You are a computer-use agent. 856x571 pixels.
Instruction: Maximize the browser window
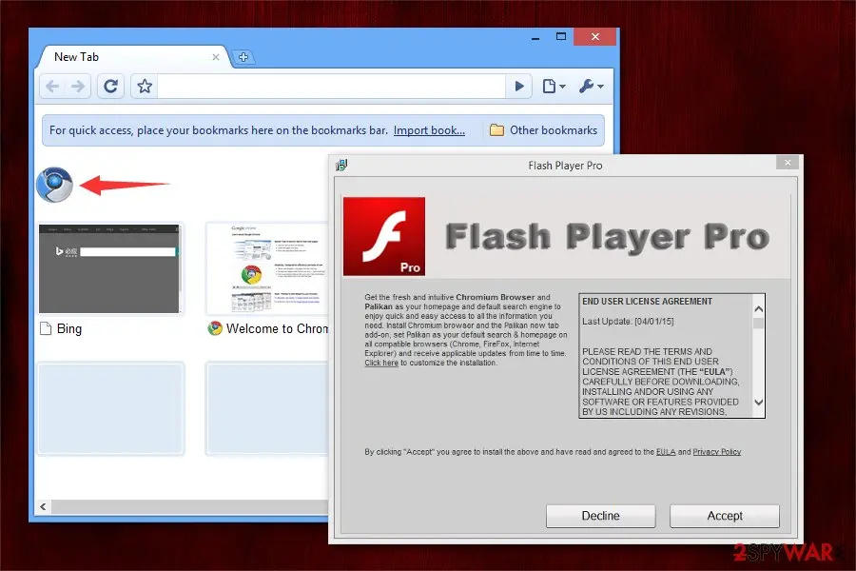pos(560,36)
